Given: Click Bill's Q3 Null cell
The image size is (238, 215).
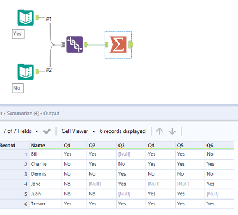Looking at the screenshot, I should pos(131,154).
